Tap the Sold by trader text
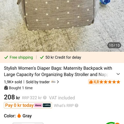The width and height of the screenshot is (124, 124). click(x=38, y=82)
